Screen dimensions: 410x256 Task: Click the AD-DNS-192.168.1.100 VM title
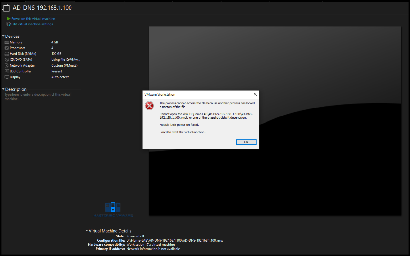(x=42, y=8)
